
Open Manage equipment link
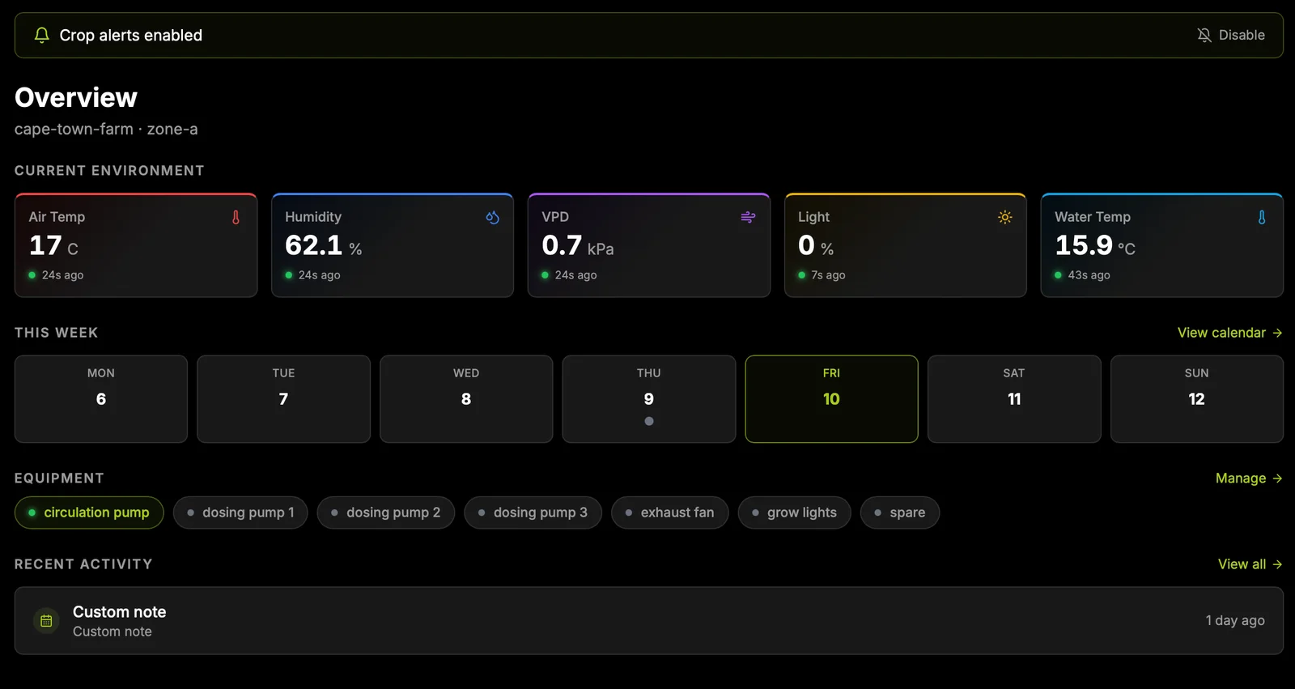(1249, 478)
